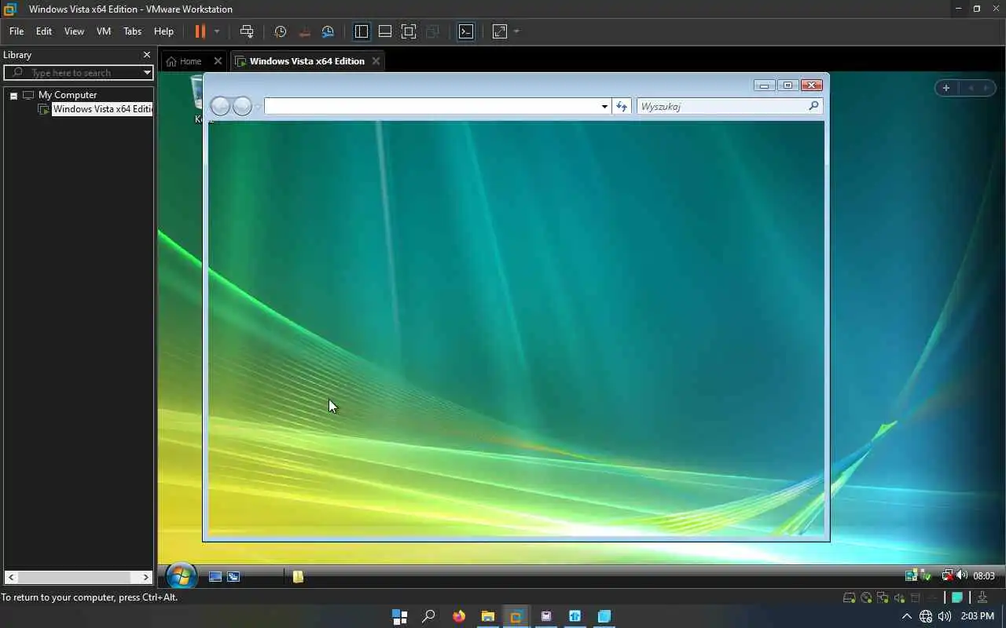Toggle the thumbnail bar view button

coord(385,31)
